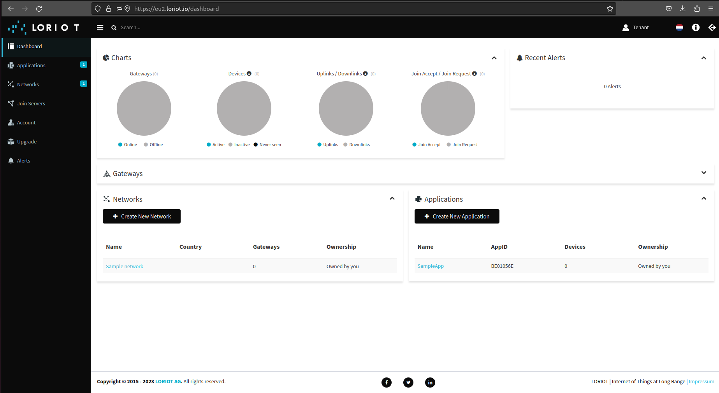719x393 pixels.
Task: Open LORIOT LinkedIn page icon
Action: click(x=430, y=382)
